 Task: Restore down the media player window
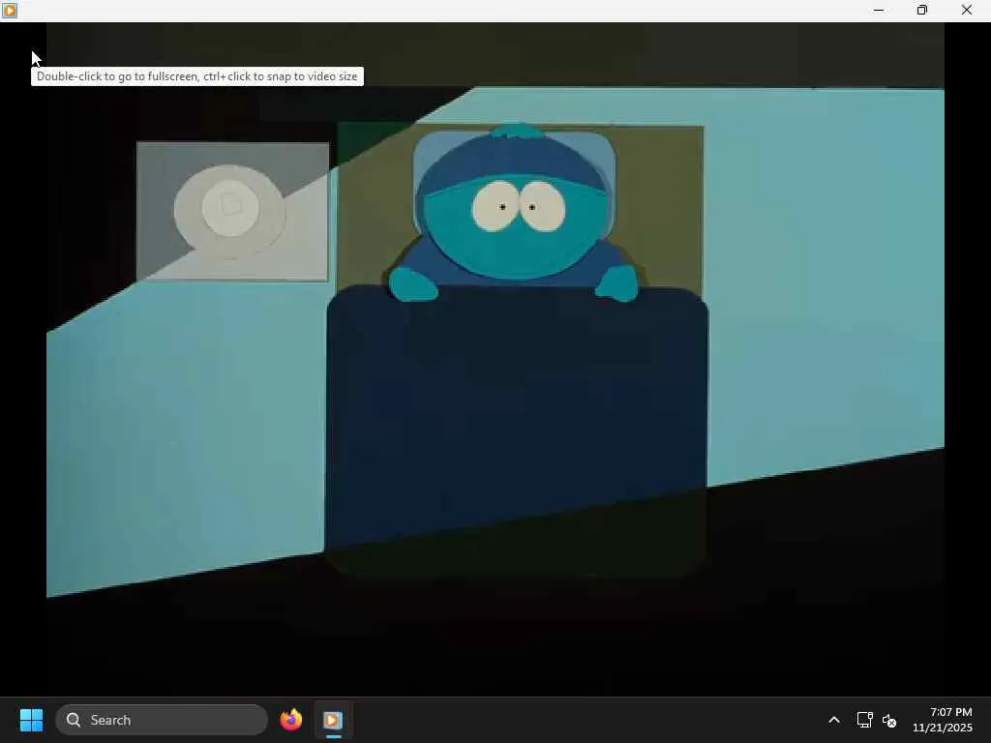pyautogui.click(x=922, y=10)
